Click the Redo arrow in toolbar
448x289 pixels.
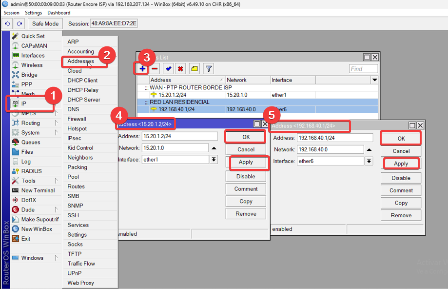[x=19, y=23]
